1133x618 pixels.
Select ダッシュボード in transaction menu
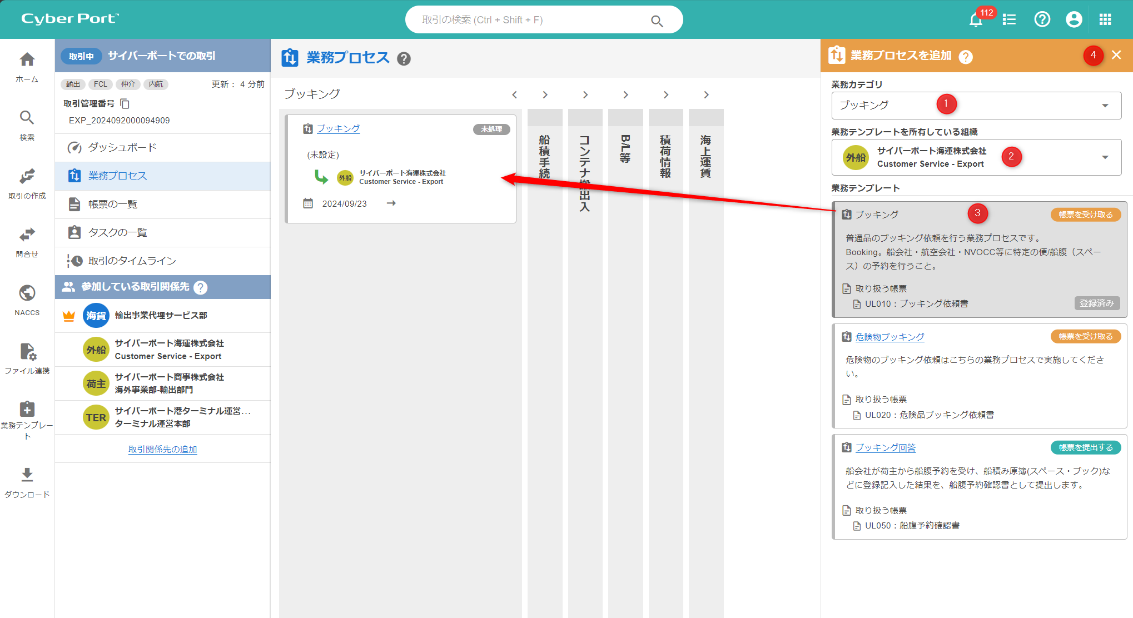coord(122,147)
